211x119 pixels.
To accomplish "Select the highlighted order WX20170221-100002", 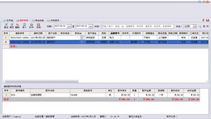I will click(20, 42).
